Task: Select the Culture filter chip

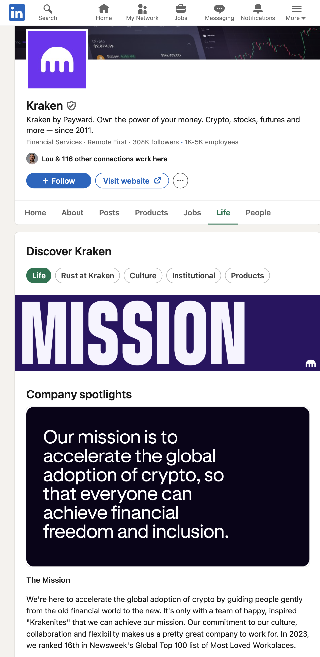Action: tap(143, 276)
